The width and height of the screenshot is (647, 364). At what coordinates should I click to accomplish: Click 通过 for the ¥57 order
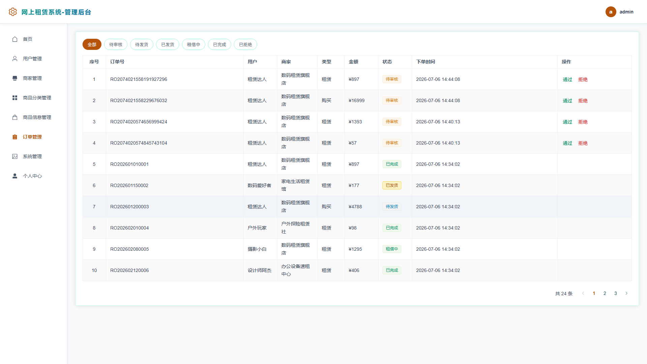point(567,143)
